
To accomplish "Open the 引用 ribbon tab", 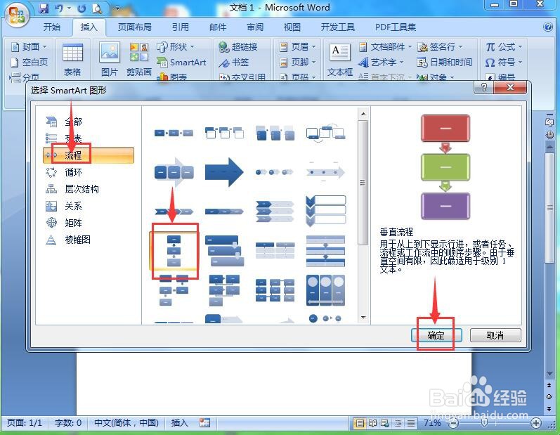I will click(181, 27).
